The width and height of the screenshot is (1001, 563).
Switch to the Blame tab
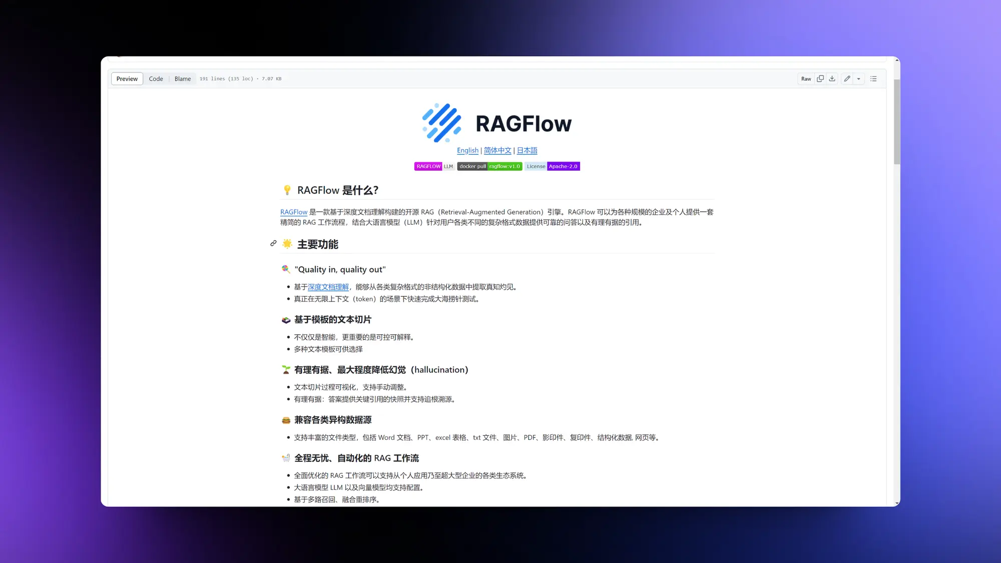click(x=183, y=79)
